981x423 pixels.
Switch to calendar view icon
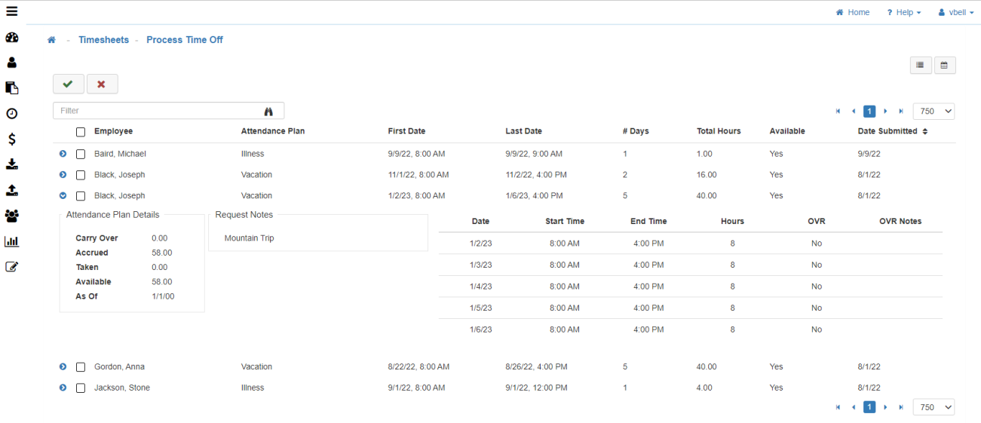(945, 66)
